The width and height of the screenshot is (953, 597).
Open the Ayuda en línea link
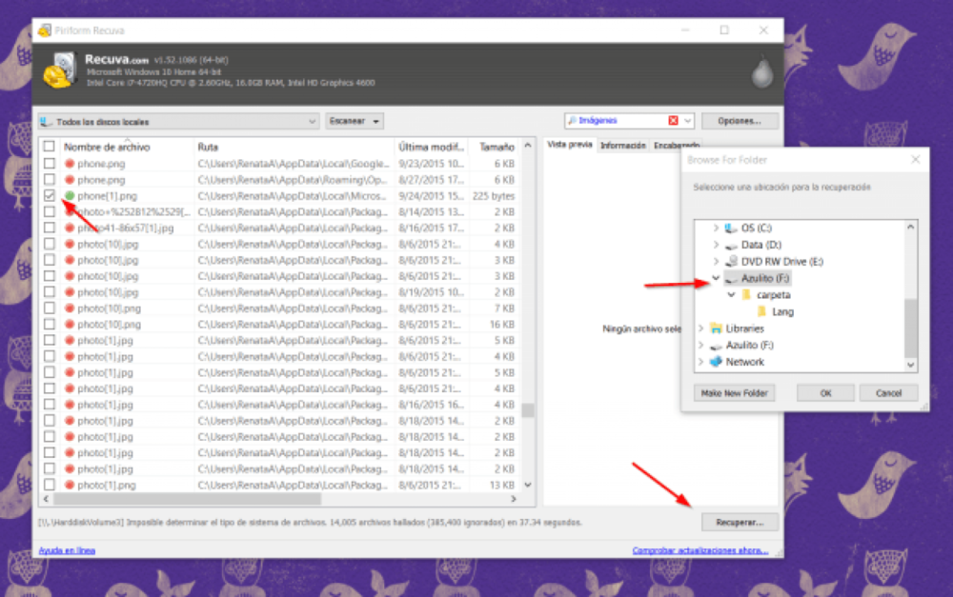coord(67,550)
